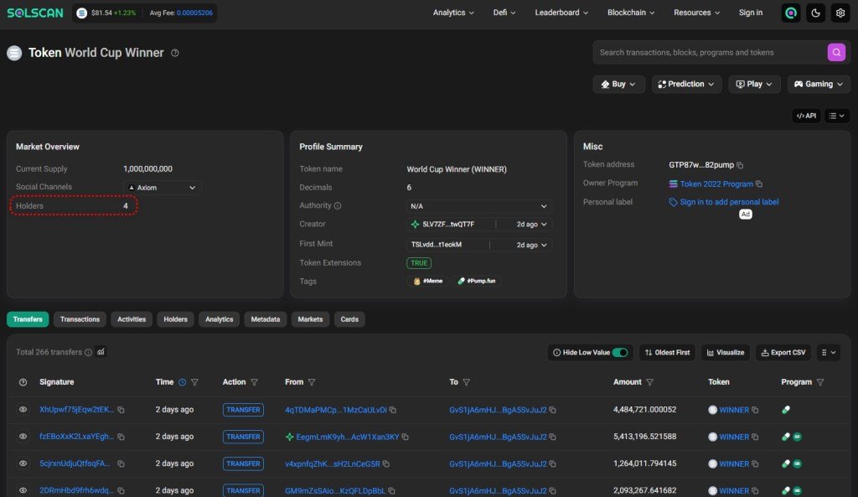The height and width of the screenshot is (497, 858).
Task: Open the Analytics tab below the summary
Action: [219, 319]
